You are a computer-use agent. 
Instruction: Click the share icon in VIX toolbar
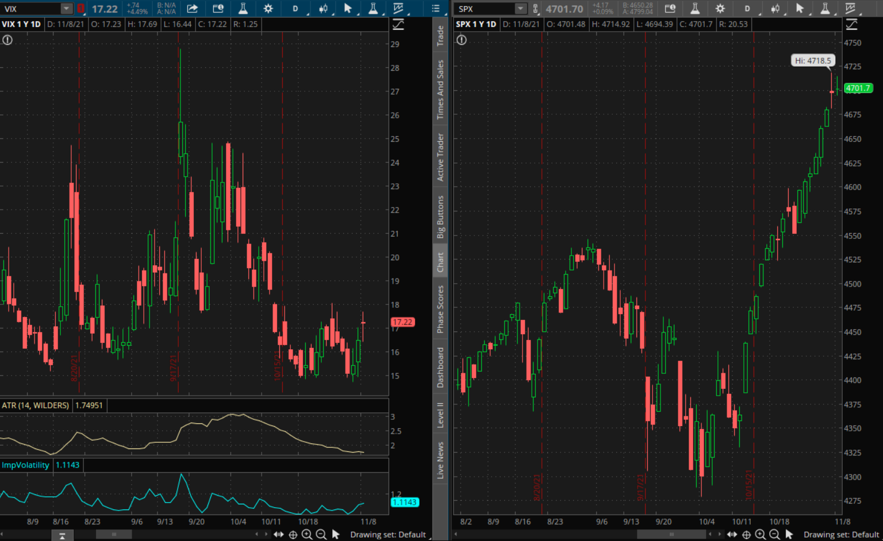pyautogui.click(x=192, y=9)
